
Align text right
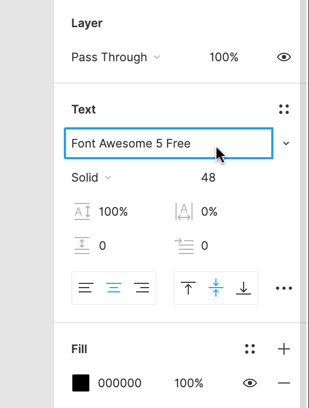[141, 288]
